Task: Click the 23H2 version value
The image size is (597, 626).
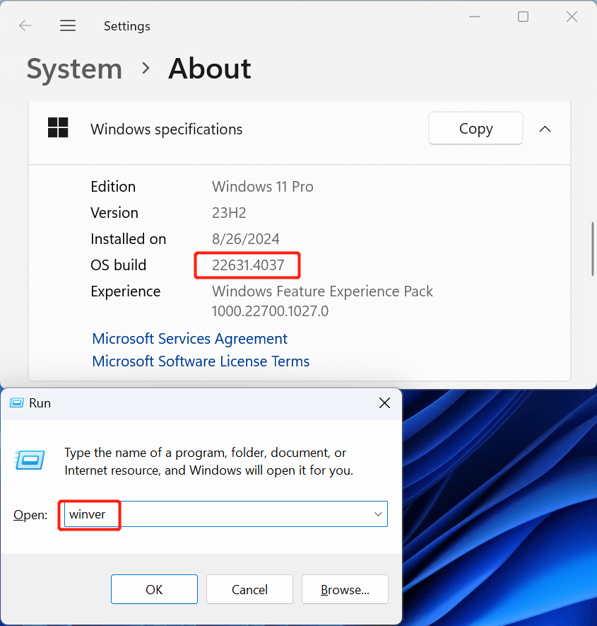Action: [x=229, y=213]
